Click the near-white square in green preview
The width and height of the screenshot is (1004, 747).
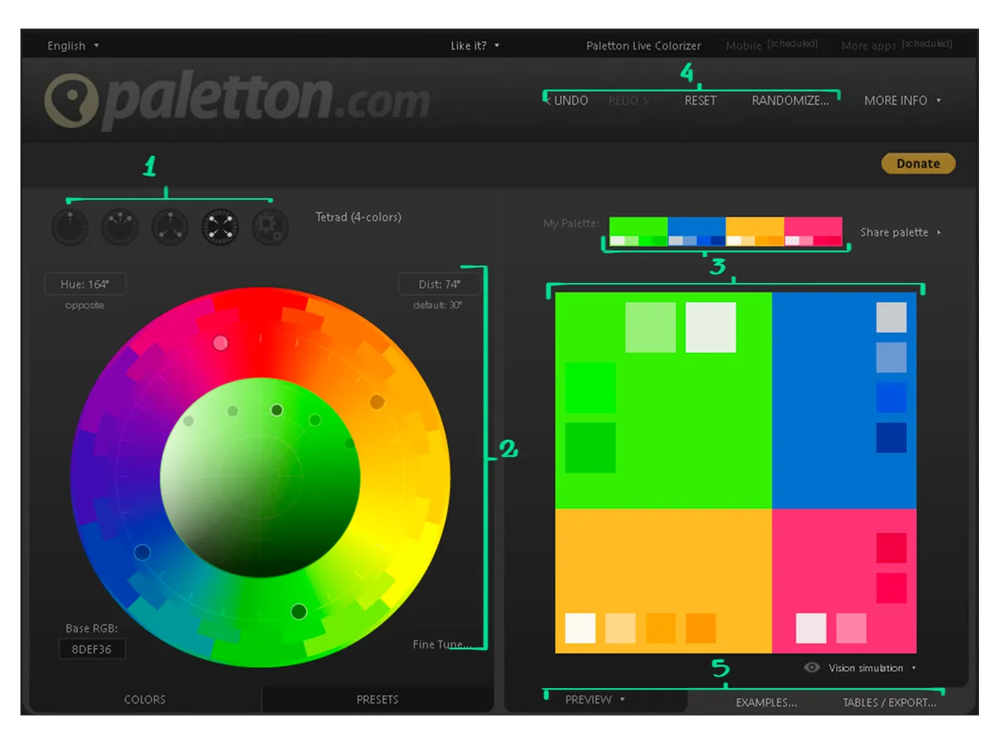tap(711, 327)
